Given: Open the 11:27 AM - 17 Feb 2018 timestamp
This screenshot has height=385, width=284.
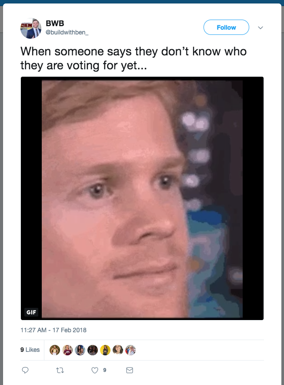Looking at the screenshot, I should pyautogui.click(x=53, y=330).
